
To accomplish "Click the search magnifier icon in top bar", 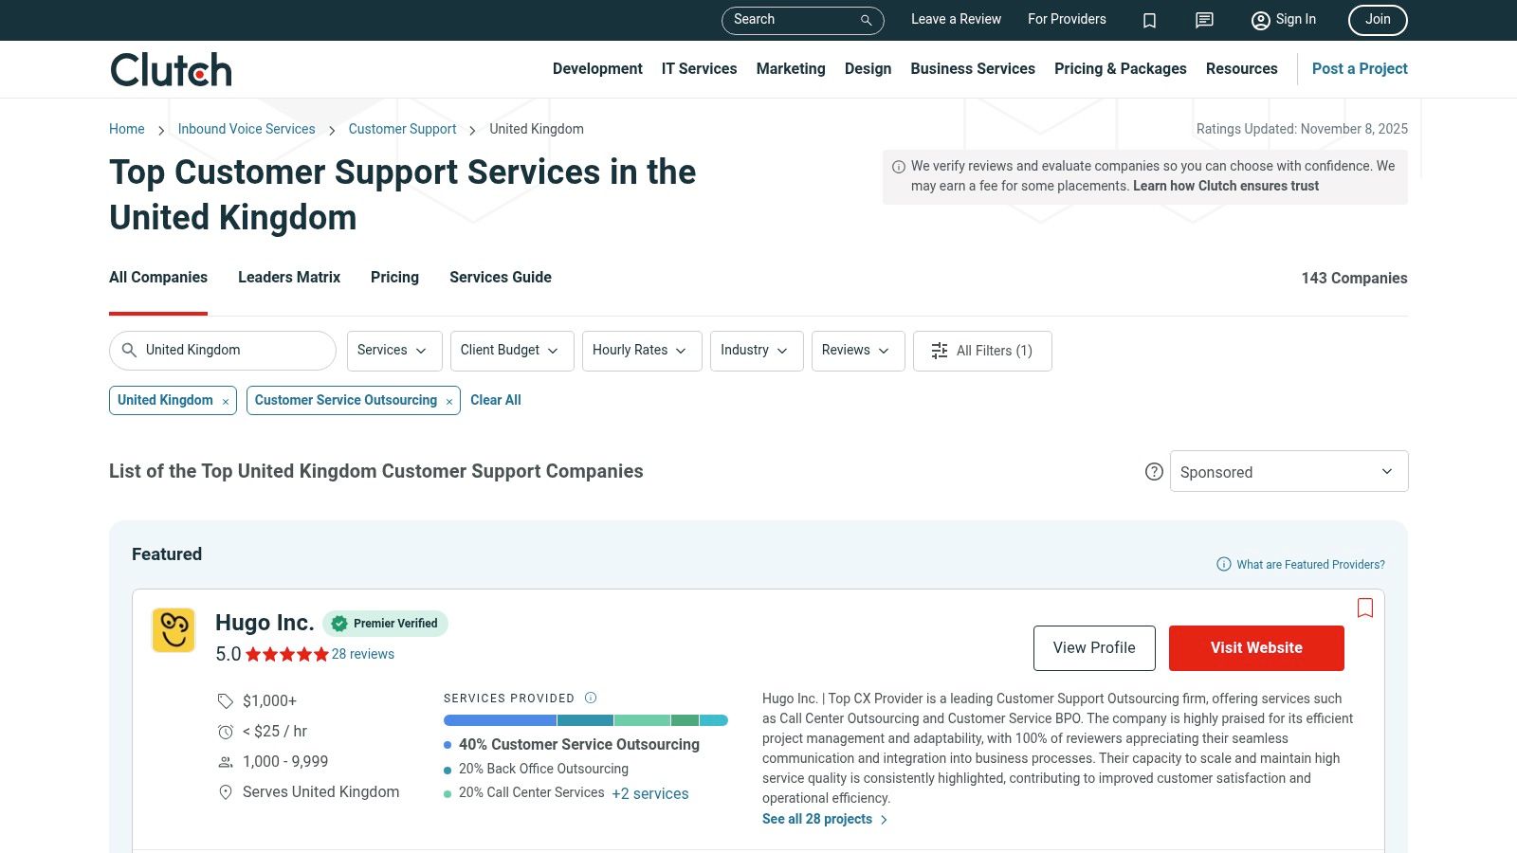I will pos(866,20).
